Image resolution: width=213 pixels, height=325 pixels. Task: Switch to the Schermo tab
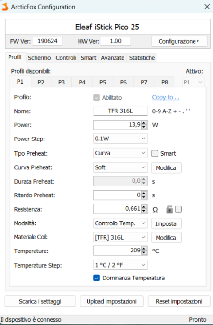39,58
